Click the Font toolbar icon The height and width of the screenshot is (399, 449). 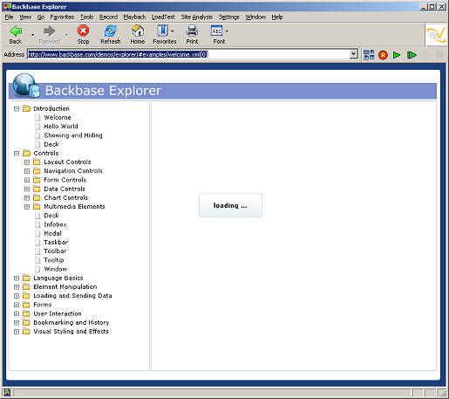point(216,31)
